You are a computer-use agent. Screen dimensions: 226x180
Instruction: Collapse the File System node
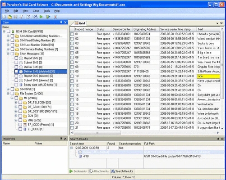point(8,94)
